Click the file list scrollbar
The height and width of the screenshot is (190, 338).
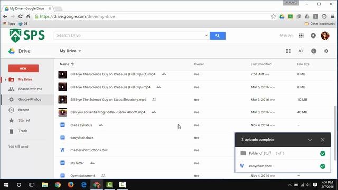pyautogui.click(x=335, y=133)
